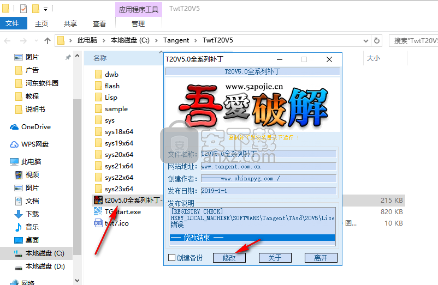This screenshot has width=438, height=285.
Task: Select the TGStart.exe file
Action: pyautogui.click(x=123, y=212)
